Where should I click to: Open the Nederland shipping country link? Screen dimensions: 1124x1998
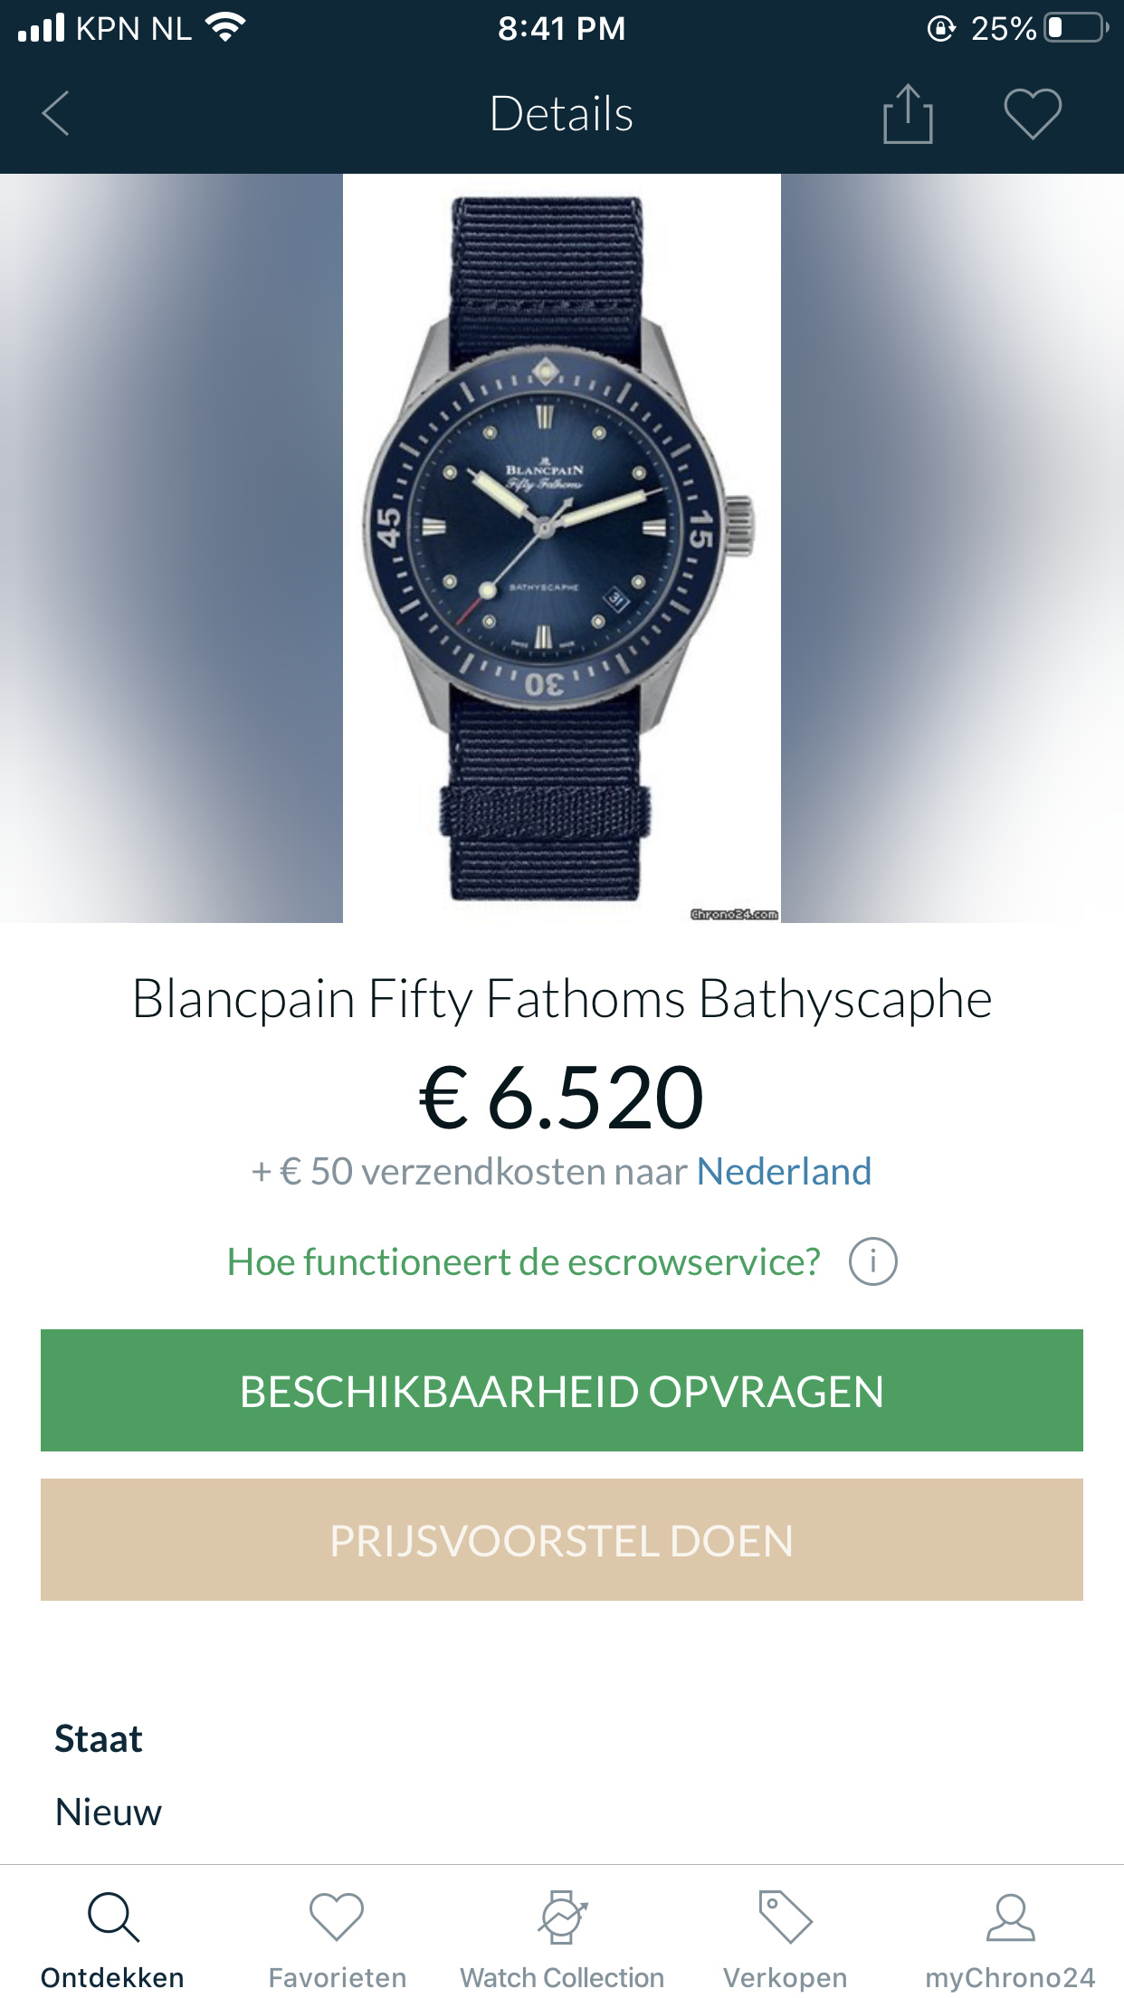point(784,1171)
